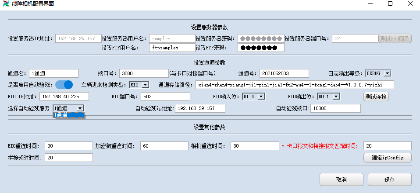Click the 自动验残端口 18888 field
Image resolution: width=420 pixels, height=193 pixels.
point(336,108)
